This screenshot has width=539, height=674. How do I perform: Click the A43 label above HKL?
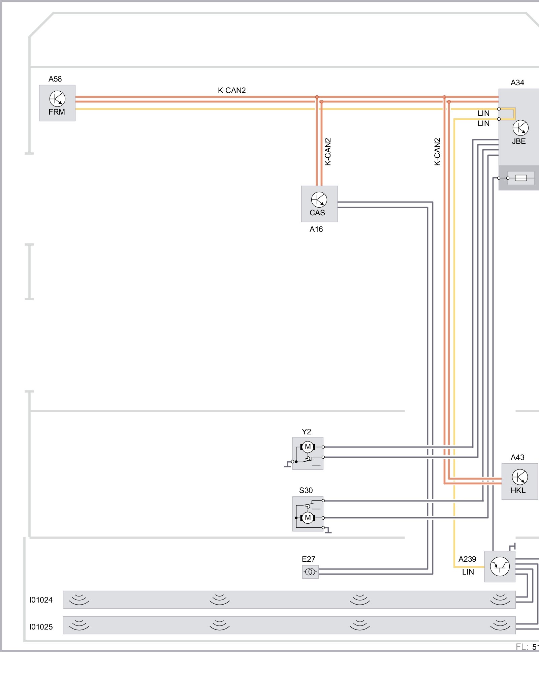517,457
